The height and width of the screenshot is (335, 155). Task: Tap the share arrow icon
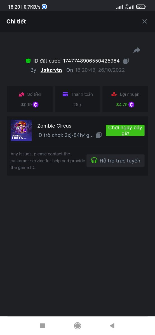point(137,50)
